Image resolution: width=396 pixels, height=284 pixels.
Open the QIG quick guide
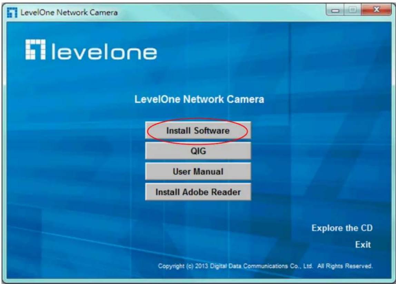click(x=198, y=151)
